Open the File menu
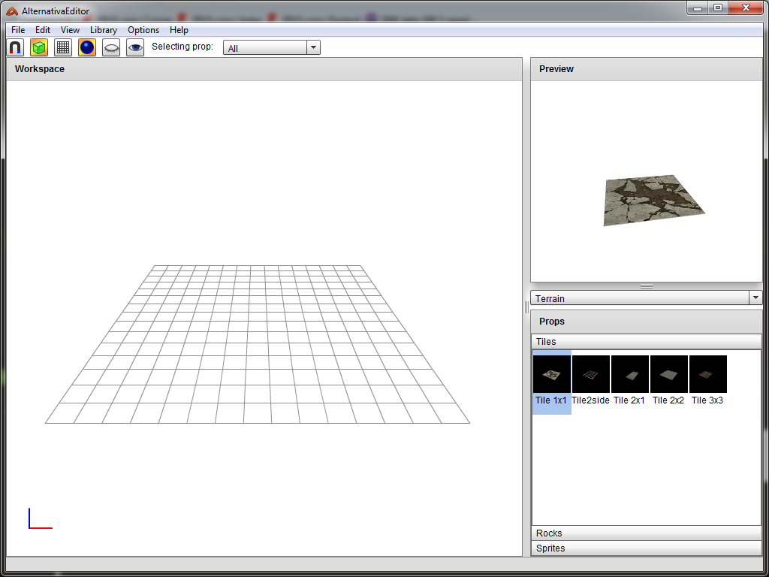This screenshot has width=769, height=577. tap(18, 30)
